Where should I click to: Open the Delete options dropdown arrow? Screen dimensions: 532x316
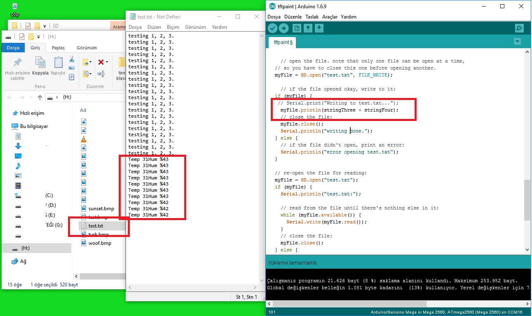click(x=107, y=62)
